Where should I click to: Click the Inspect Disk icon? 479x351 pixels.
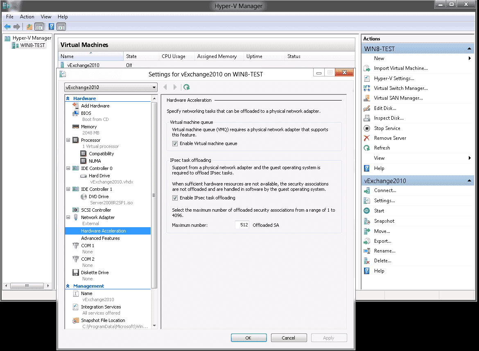pos(367,118)
